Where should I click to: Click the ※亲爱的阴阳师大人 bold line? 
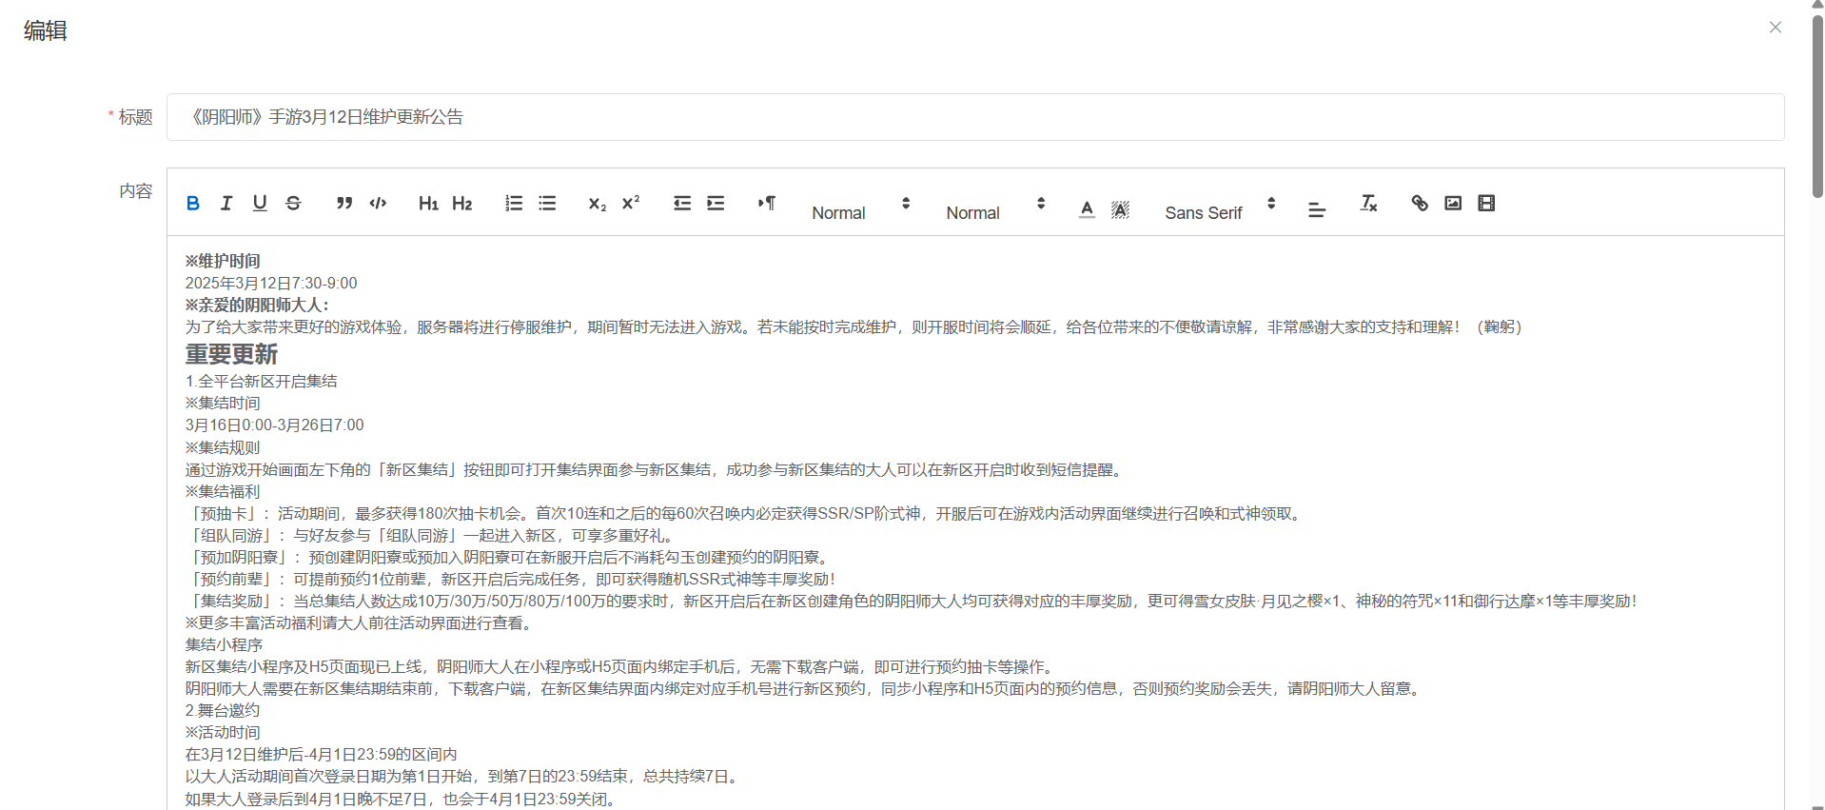click(257, 305)
